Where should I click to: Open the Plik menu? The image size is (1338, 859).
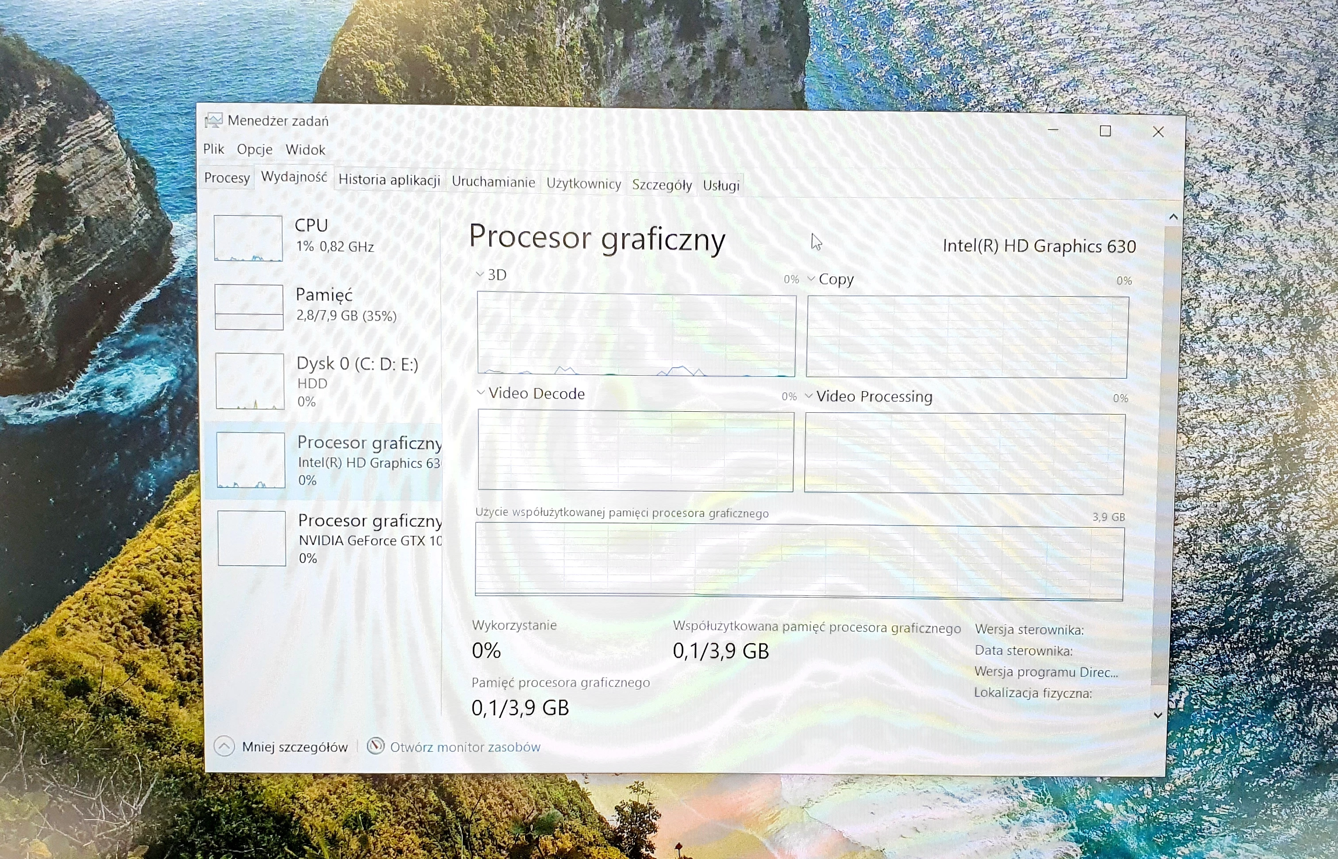(214, 149)
